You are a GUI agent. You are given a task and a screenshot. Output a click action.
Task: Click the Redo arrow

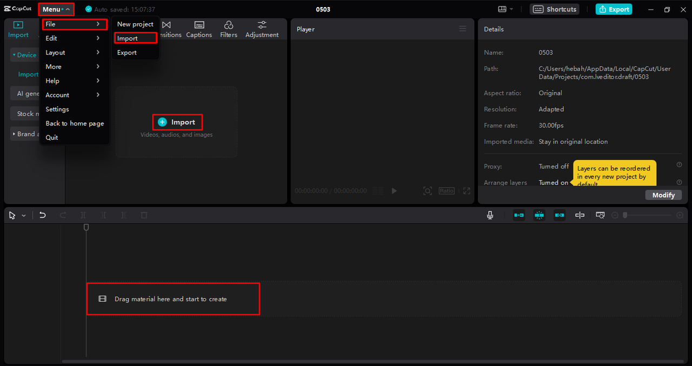click(63, 215)
